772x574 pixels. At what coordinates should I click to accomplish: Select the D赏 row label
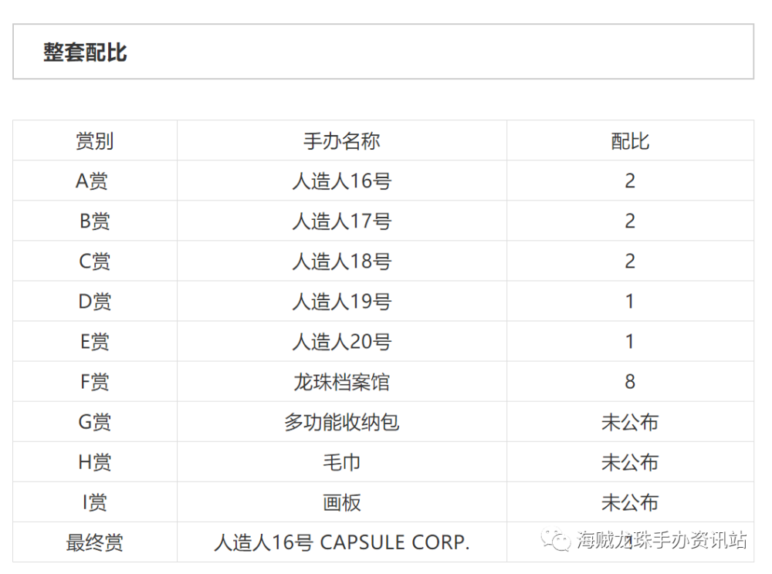94,302
